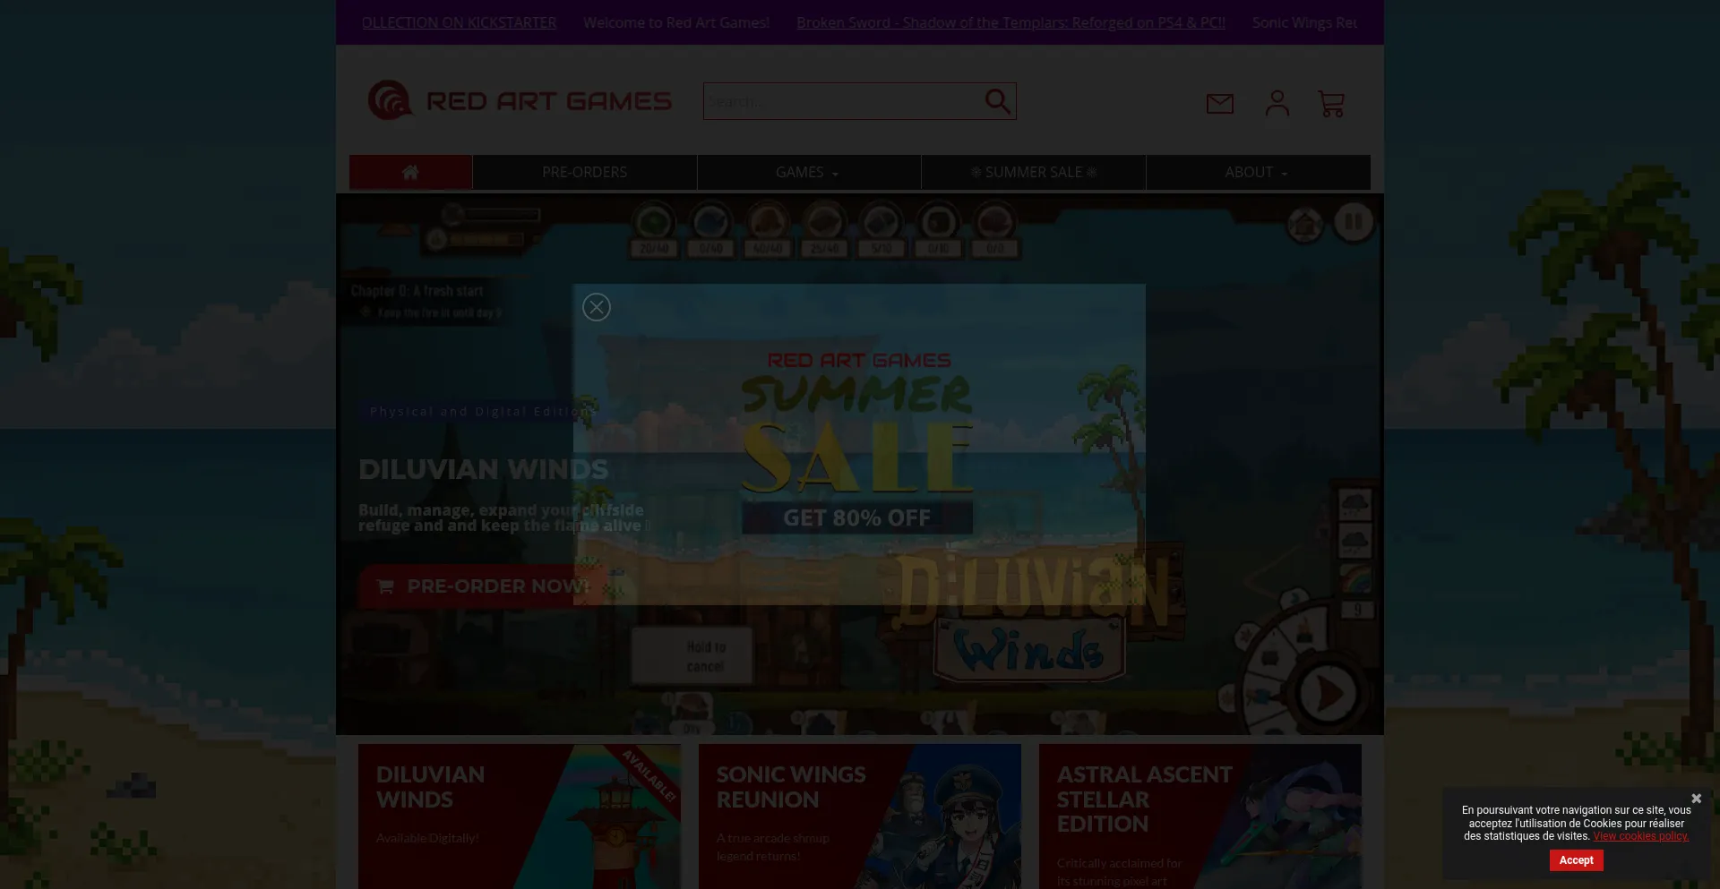1720x889 pixels.
Task: Open the user account icon
Action: click(1277, 103)
